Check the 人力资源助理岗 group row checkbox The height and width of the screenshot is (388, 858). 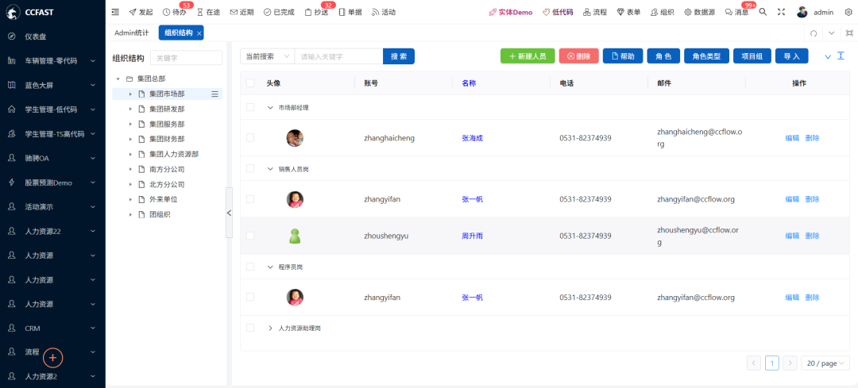point(250,328)
